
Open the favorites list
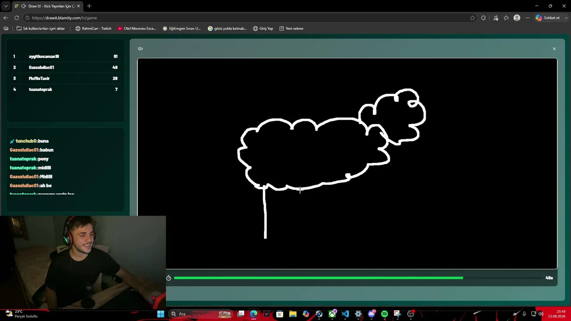click(x=506, y=18)
